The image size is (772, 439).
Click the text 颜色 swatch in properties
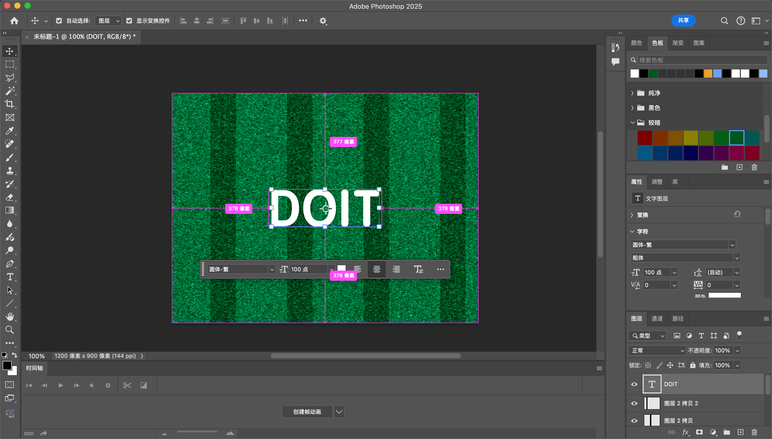coord(724,295)
